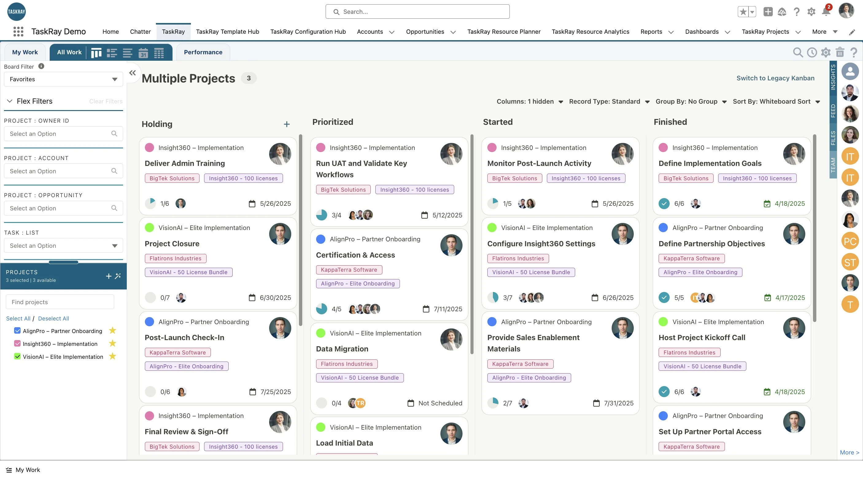Click progress pie on Certification & Access card
The width and height of the screenshot is (863, 479).
322,309
